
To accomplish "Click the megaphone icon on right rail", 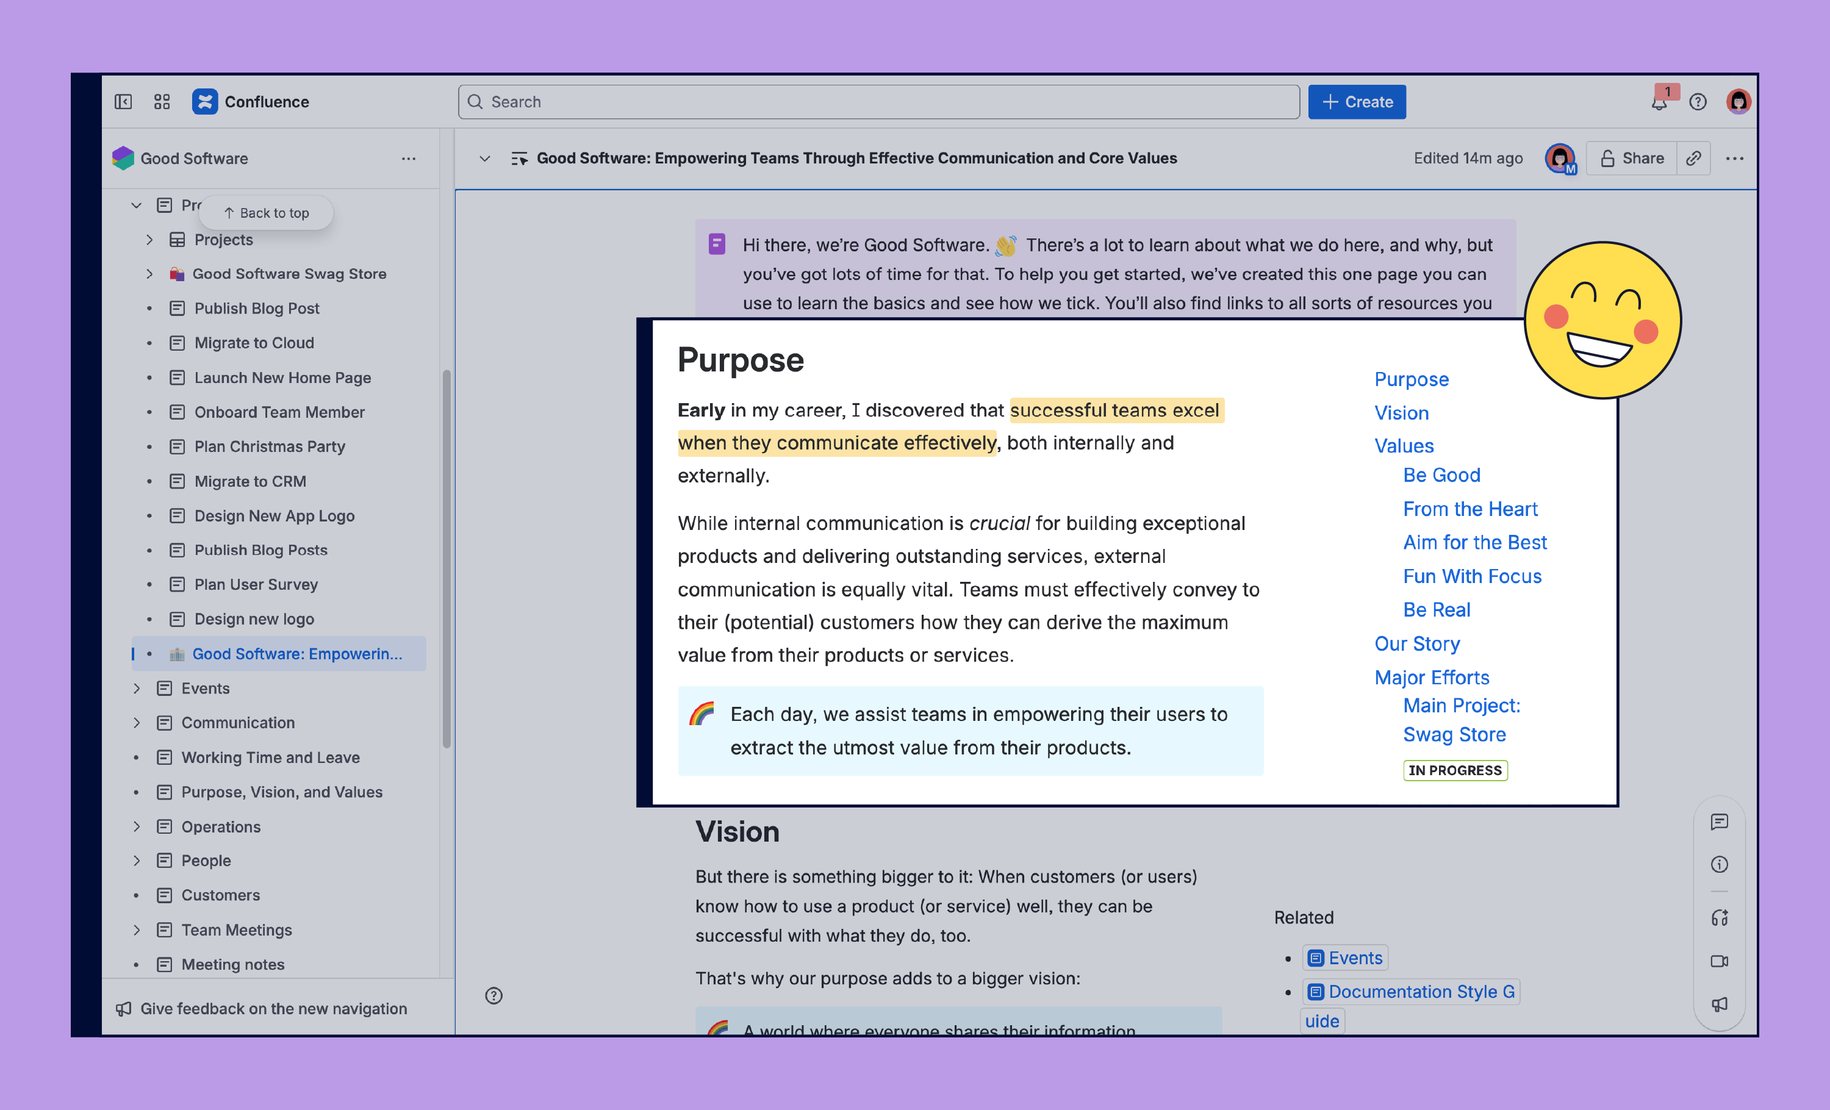I will click(x=1718, y=1004).
